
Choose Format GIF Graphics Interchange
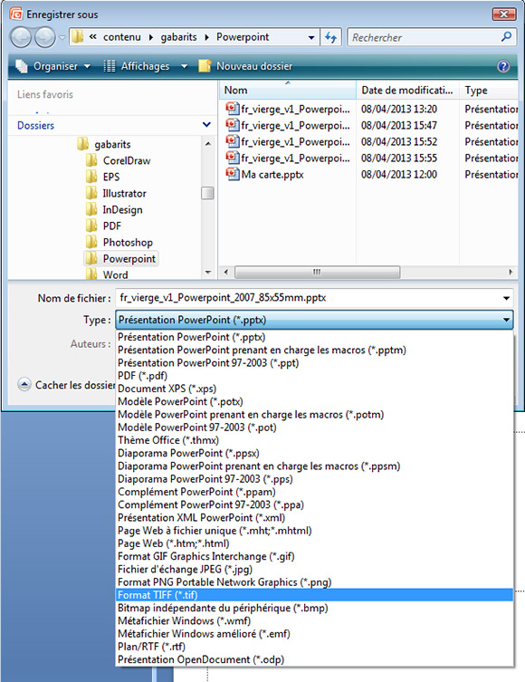pos(314,556)
